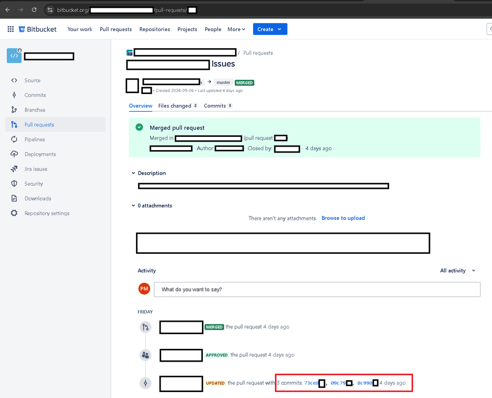The image size is (492, 398).
Task: Click the Browse to upload link
Action: click(x=343, y=218)
